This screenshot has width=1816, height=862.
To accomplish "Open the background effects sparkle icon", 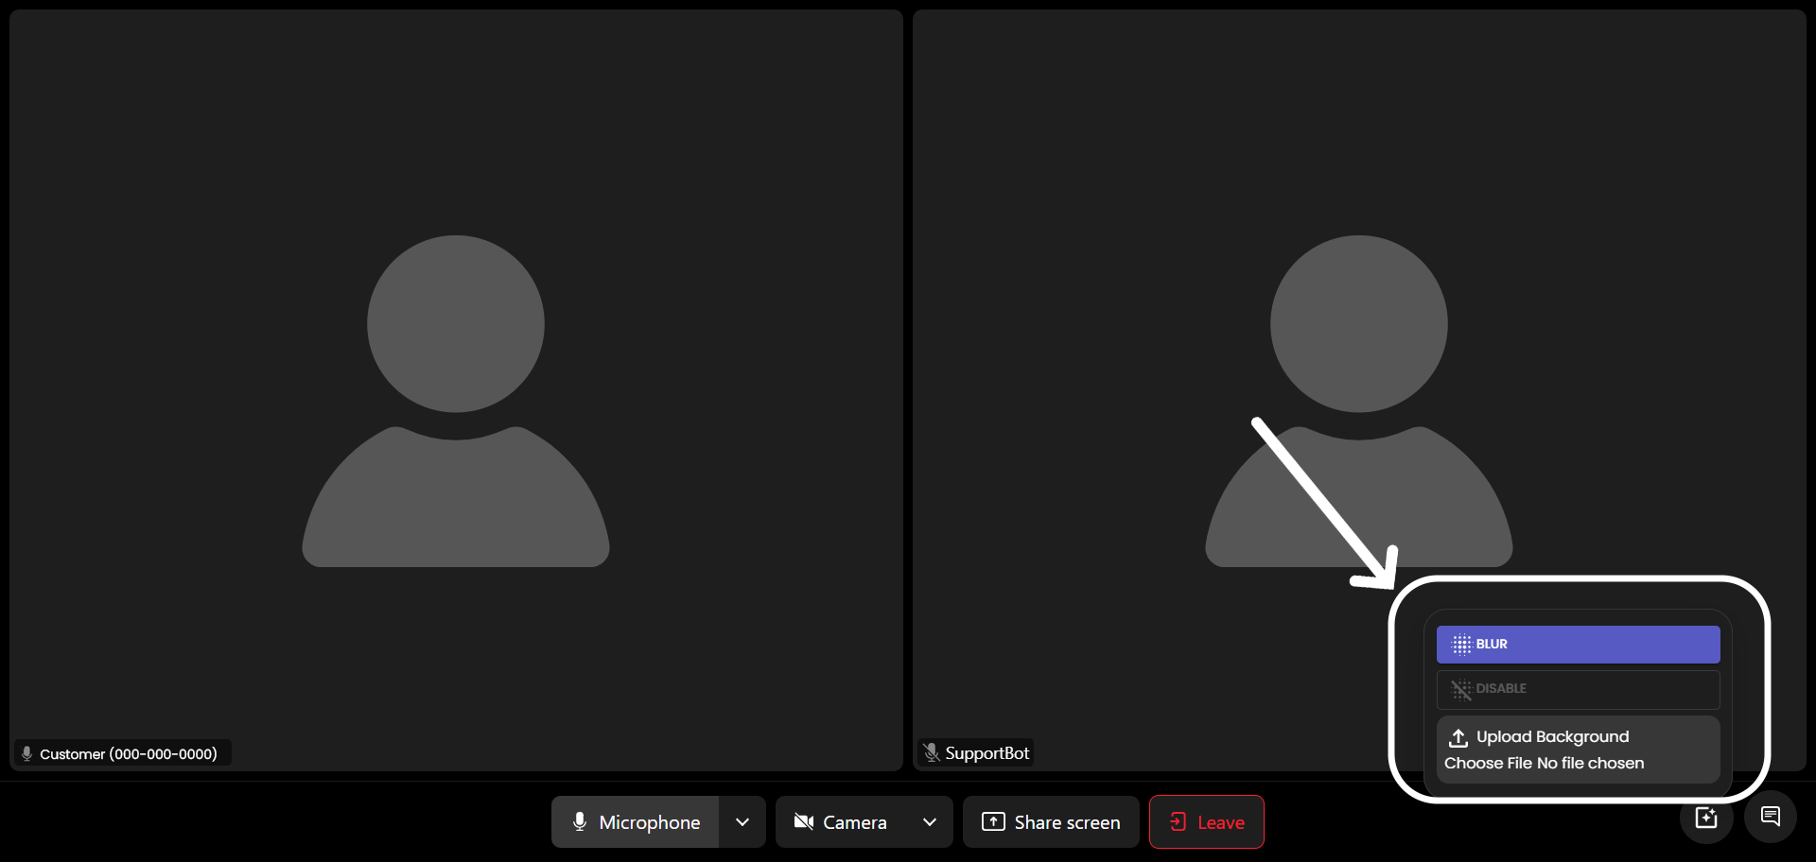I will point(1706,818).
